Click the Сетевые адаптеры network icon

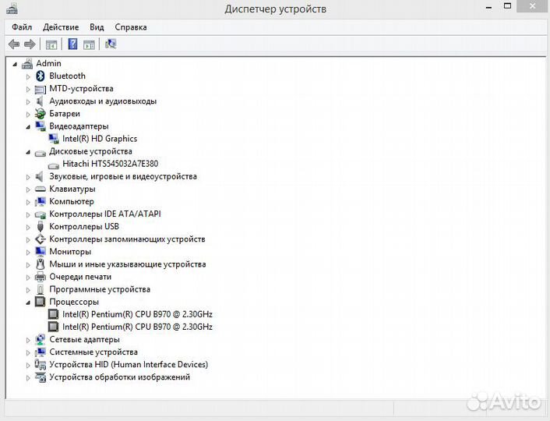[41, 340]
